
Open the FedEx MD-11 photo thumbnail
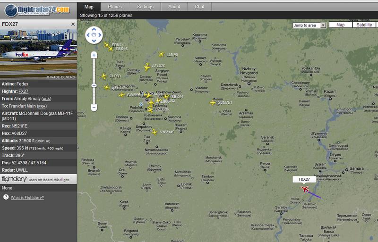coord(39,54)
